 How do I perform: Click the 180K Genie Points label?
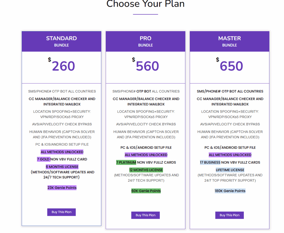click(x=230, y=191)
